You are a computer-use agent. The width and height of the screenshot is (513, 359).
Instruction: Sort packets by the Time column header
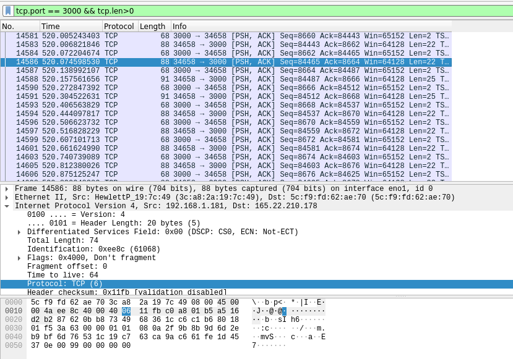[71, 27]
